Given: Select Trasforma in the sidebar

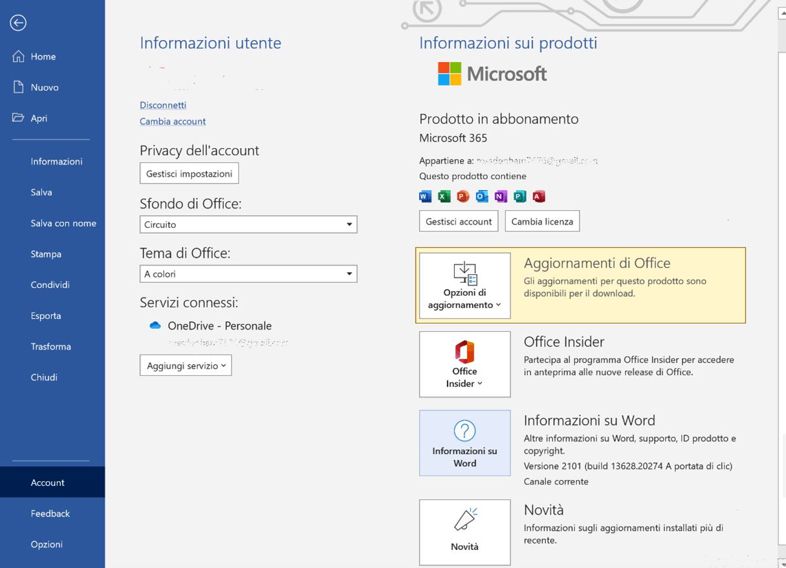Looking at the screenshot, I should [x=52, y=346].
